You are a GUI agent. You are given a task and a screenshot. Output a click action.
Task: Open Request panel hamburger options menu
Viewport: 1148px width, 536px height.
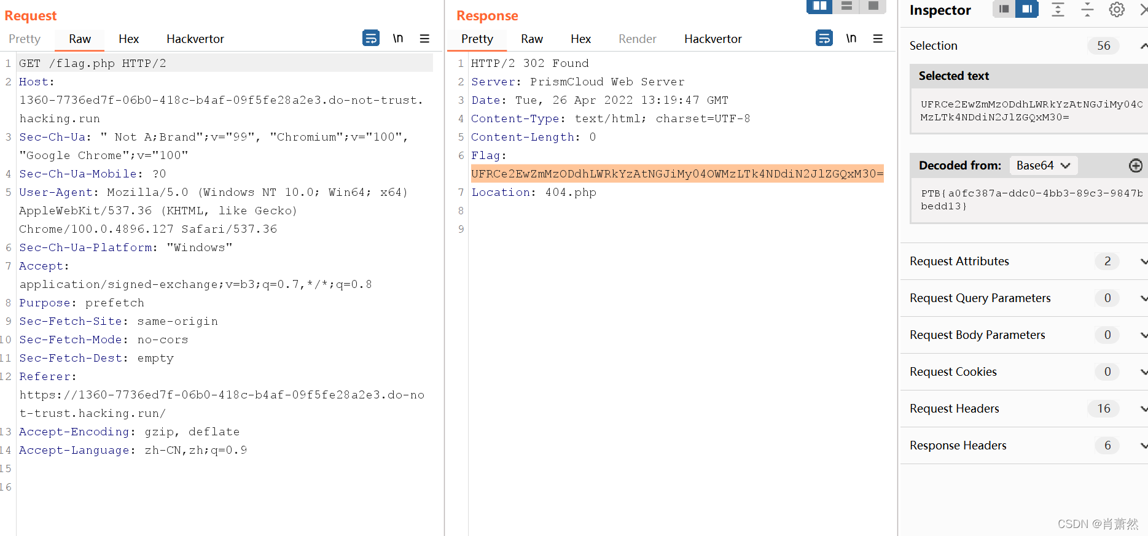424,38
